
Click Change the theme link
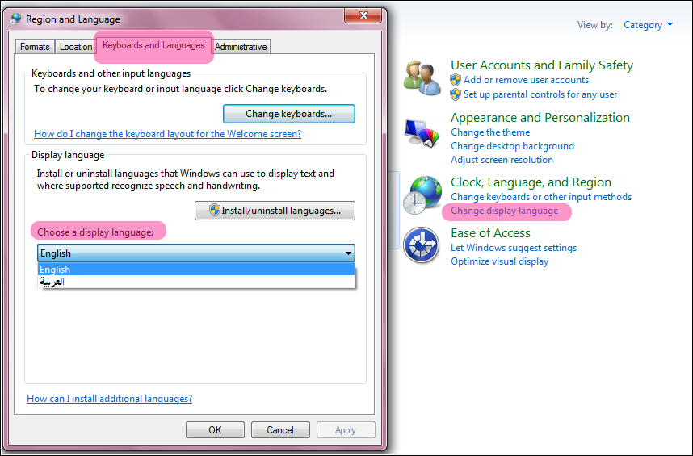click(x=490, y=132)
